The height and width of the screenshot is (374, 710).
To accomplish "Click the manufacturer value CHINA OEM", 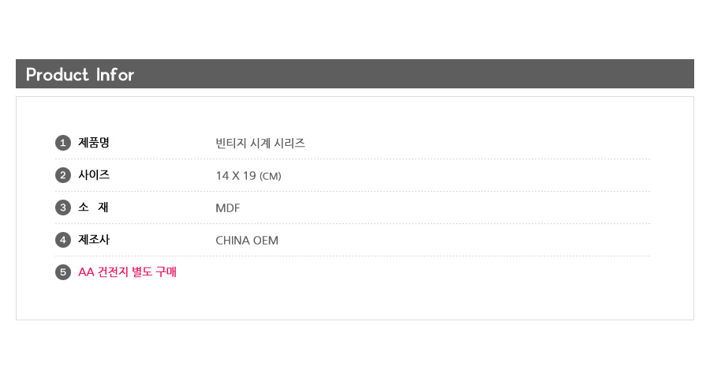I will pyautogui.click(x=247, y=241).
